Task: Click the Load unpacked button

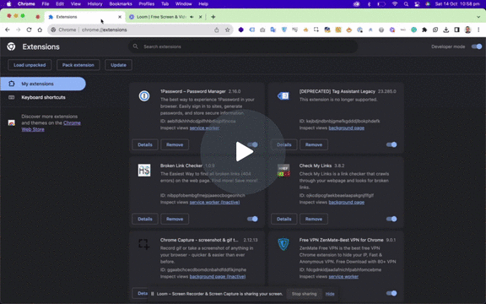Action: [30, 65]
